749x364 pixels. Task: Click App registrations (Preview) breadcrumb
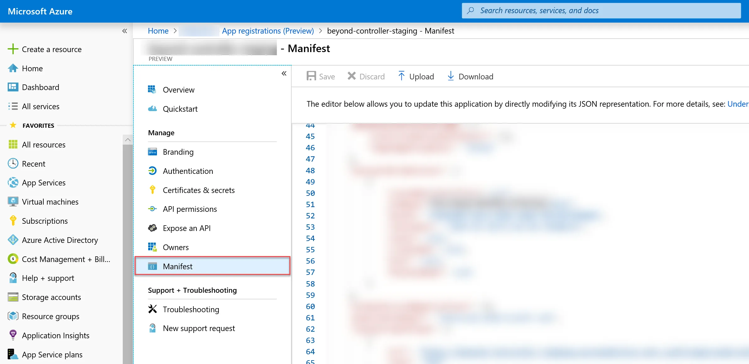(268, 31)
